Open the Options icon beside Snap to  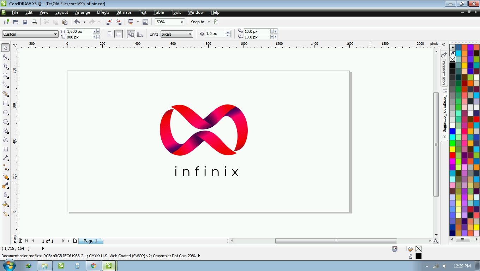(x=216, y=22)
